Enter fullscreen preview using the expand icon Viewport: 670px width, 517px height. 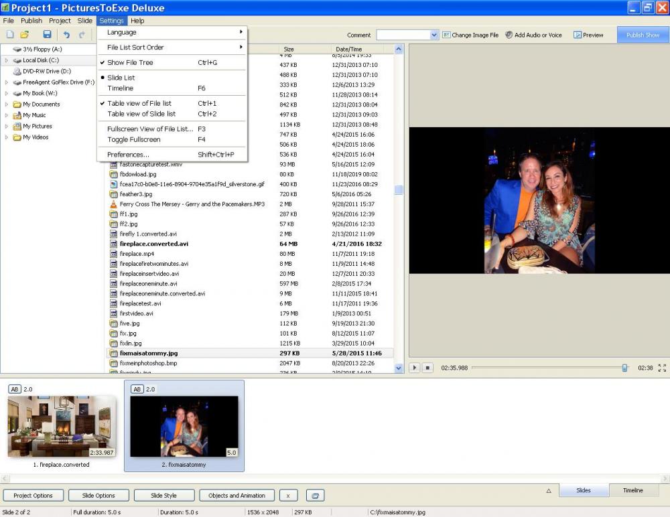pyautogui.click(x=662, y=368)
